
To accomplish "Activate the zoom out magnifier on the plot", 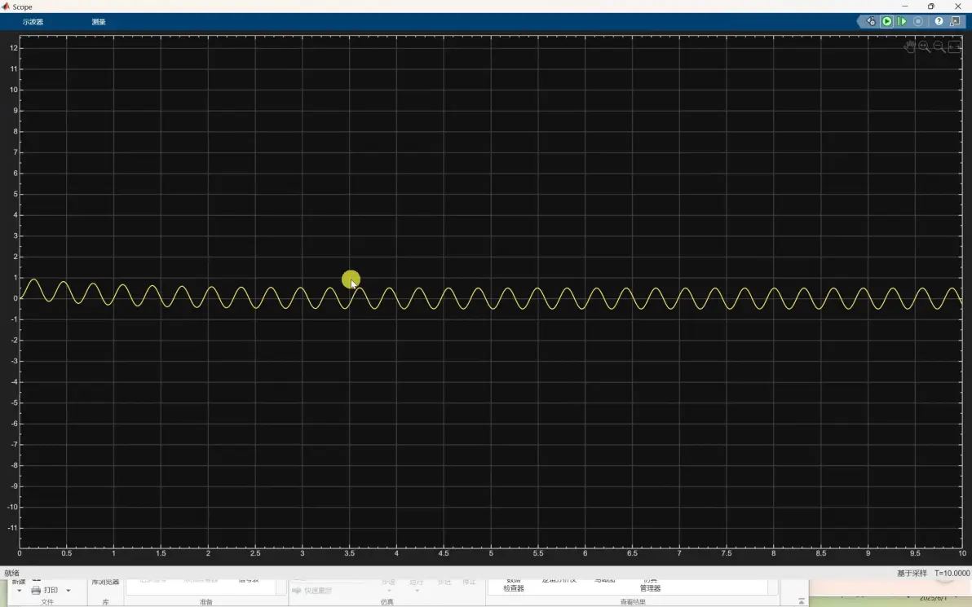I will tap(939, 47).
